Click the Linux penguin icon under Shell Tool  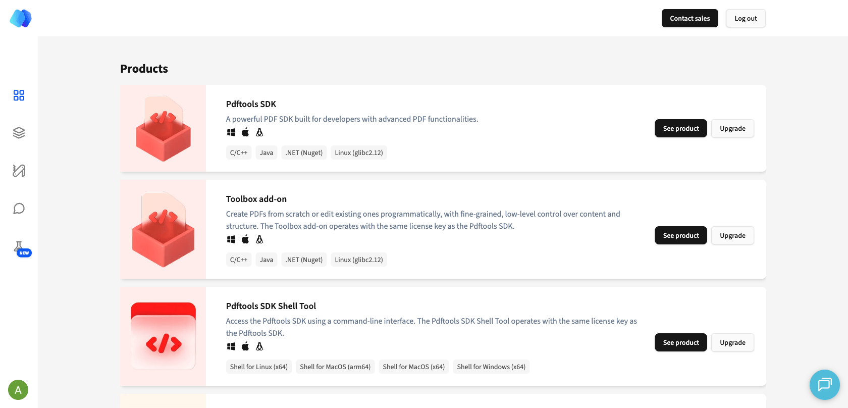pyautogui.click(x=259, y=346)
